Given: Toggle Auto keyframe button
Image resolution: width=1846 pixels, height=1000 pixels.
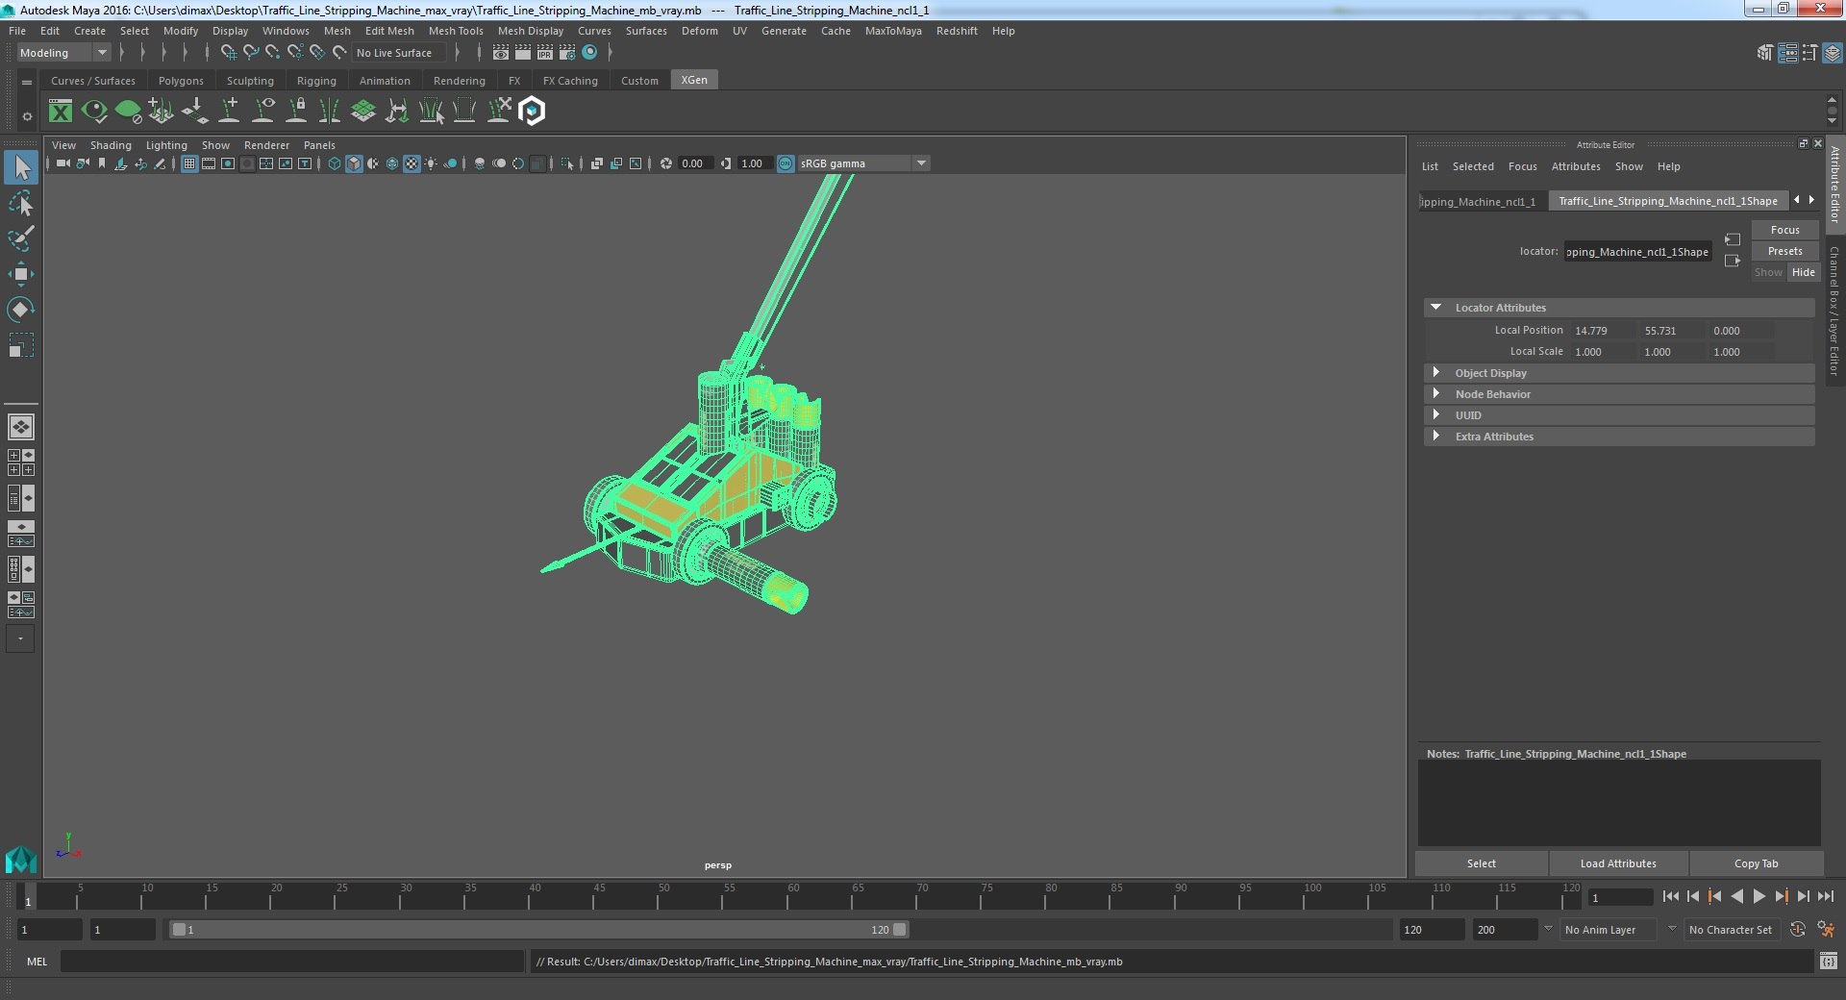Looking at the screenshot, I should point(1797,929).
